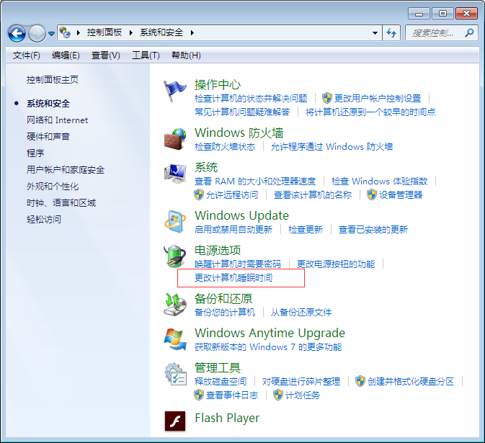485x443 pixels.
Task: Click the Backup and Restore icon
Action: [175, 305]
